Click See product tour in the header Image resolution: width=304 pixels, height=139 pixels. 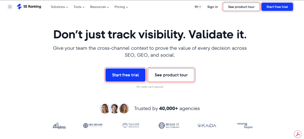coord(241,7)
